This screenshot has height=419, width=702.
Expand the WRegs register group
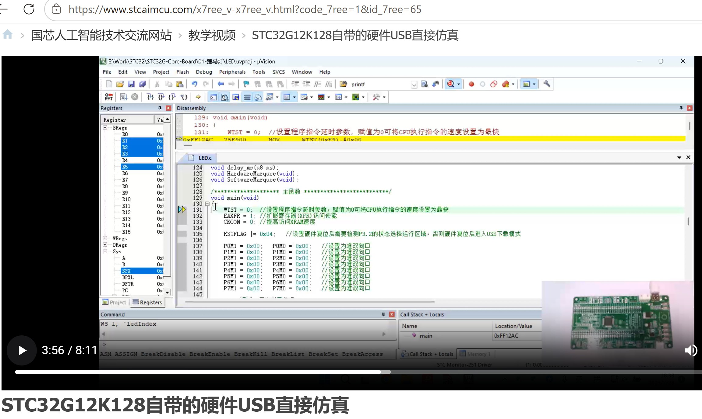(x=105, y=238)
